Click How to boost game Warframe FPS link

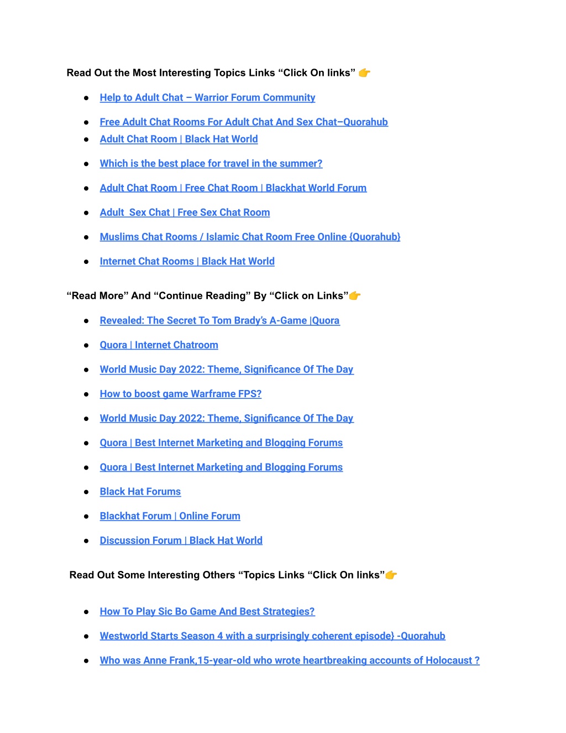tap(181, 394)
